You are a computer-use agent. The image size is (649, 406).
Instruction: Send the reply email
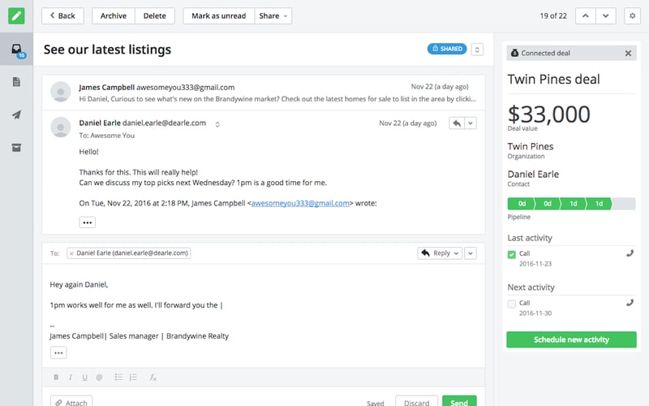(459, 401)
